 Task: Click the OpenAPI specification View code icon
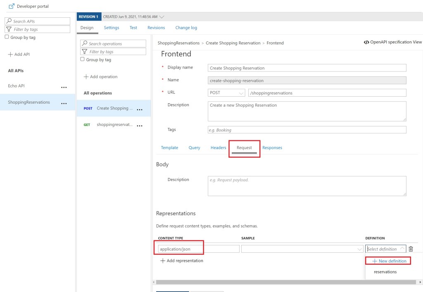click(x=366, y=42)
